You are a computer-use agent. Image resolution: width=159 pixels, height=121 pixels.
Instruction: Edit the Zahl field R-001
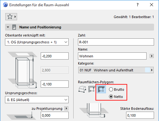pyautogui.click(x=116, y=42)
